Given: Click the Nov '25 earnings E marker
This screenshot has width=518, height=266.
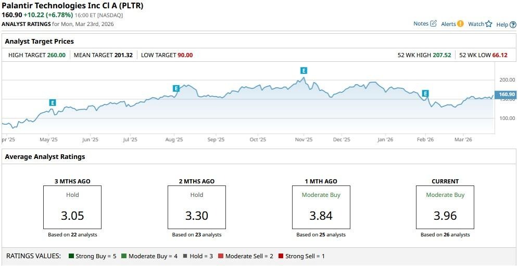Looking at the screenshot, I should (304, 70).
